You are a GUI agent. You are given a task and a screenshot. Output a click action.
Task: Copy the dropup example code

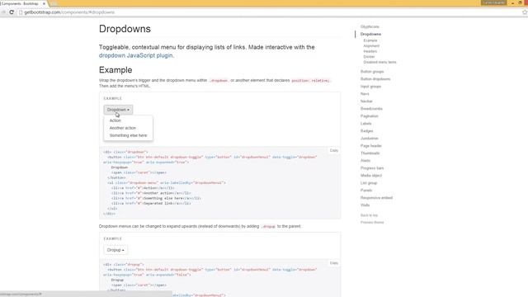pos(333,263)
